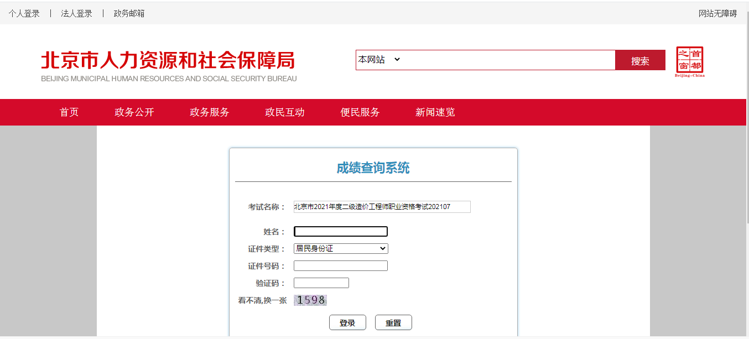This screenshot has height=339, width=749.
Task: Click the 证件号码 input field
Action: tap(341, 266)
